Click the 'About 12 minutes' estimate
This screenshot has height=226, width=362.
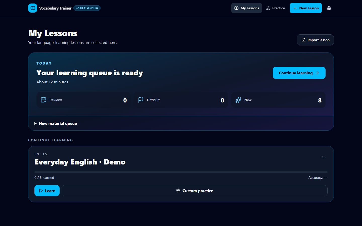(52, 82)
